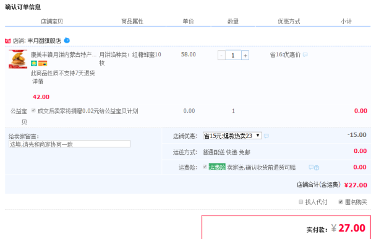The height and width of the screenshot is (239, 371).
Task: Click the question mark help icon beside 运费险
Action: coord(317,168)
